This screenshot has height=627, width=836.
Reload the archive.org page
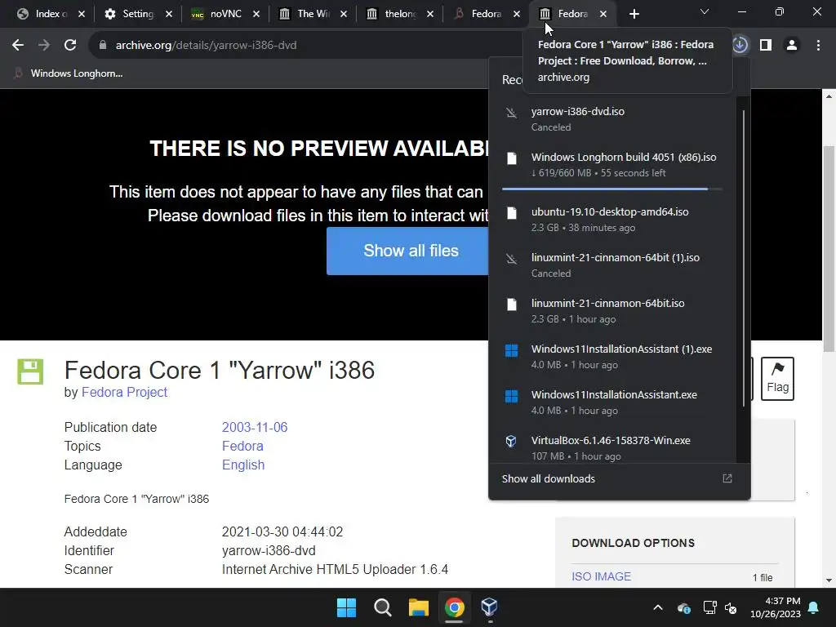[70, 46]
